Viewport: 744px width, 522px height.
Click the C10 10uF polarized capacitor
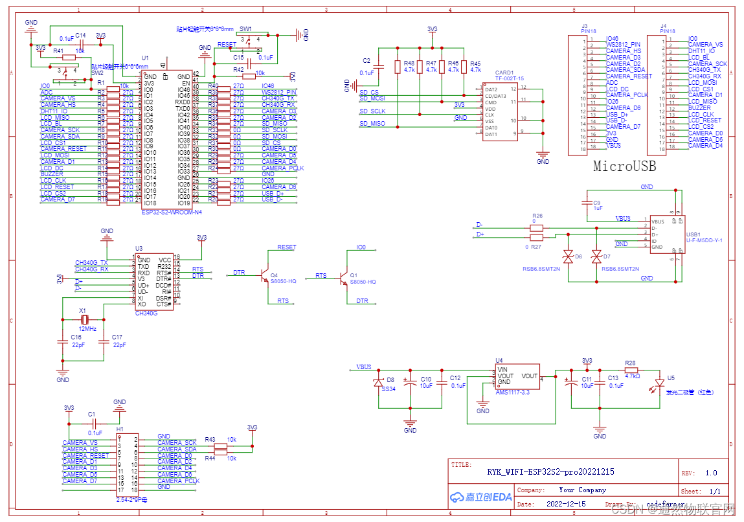pyautogui.click(x=410, y=383)
